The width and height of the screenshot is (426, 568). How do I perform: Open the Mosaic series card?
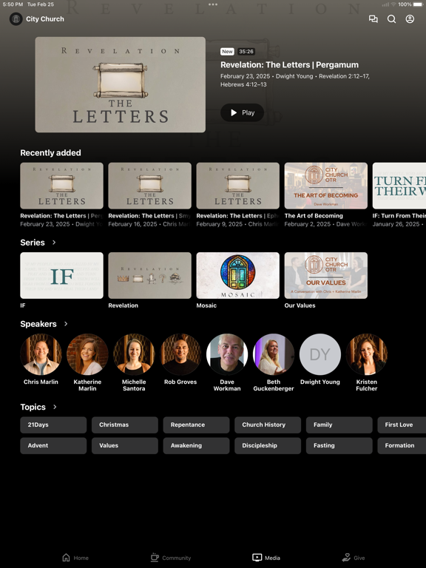(237, 275)
